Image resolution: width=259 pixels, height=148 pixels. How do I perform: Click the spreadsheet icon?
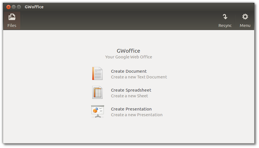97,92
